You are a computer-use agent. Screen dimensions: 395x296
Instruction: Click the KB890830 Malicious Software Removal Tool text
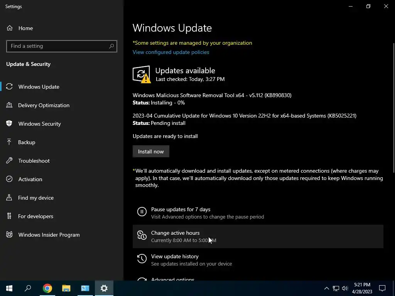212,95
